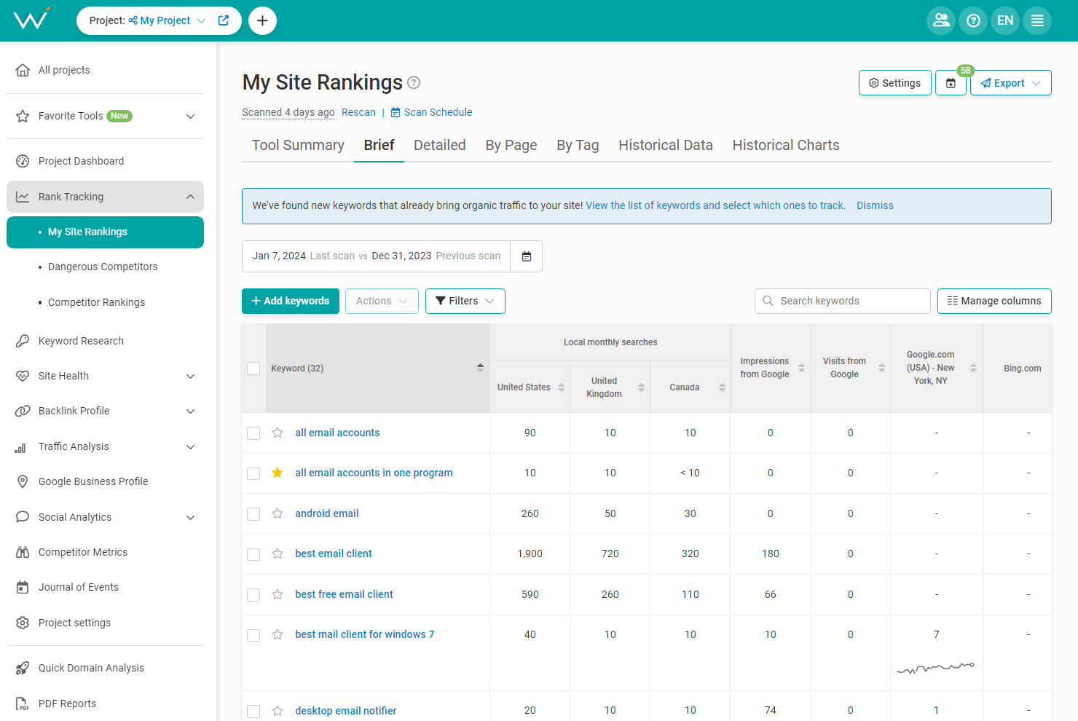Click the user accounts icon in header
The image size is (1078, 721).
tap(940, 20)
